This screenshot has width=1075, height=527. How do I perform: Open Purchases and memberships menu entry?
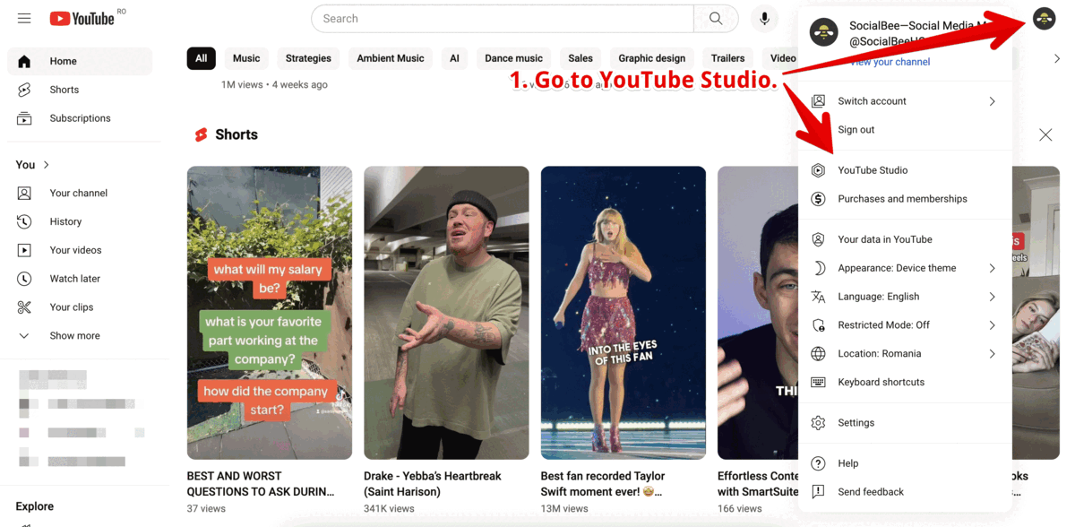point(905,199)
